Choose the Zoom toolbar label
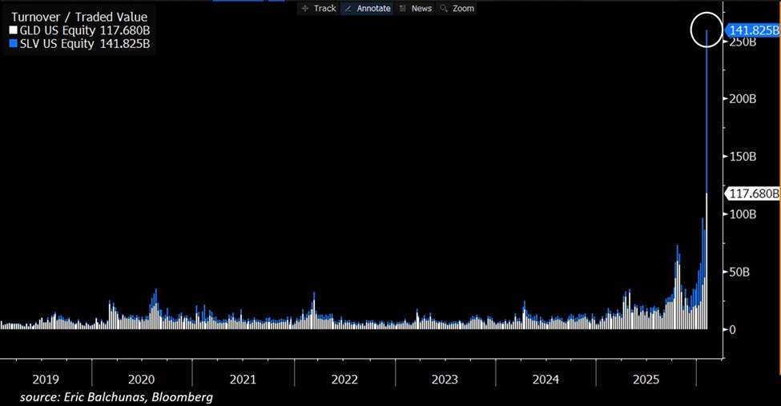Screen dimensions: 781x406 [463, 9]
